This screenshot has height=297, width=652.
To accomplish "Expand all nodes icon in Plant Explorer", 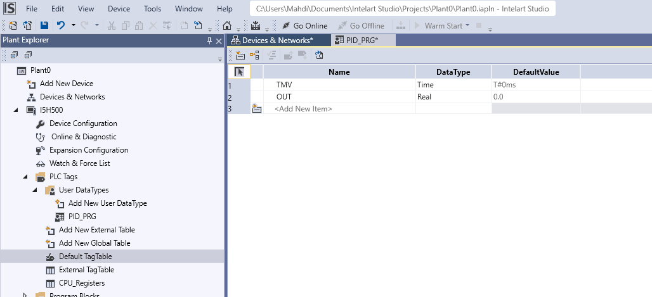I will 13,55.
